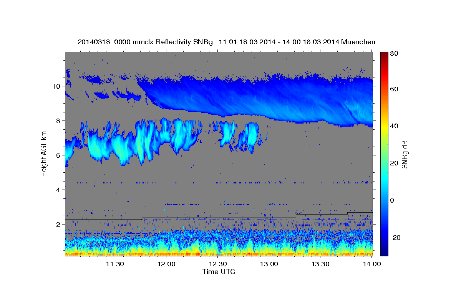
Task: Click the height tick label 8
Action: (58, 121)
